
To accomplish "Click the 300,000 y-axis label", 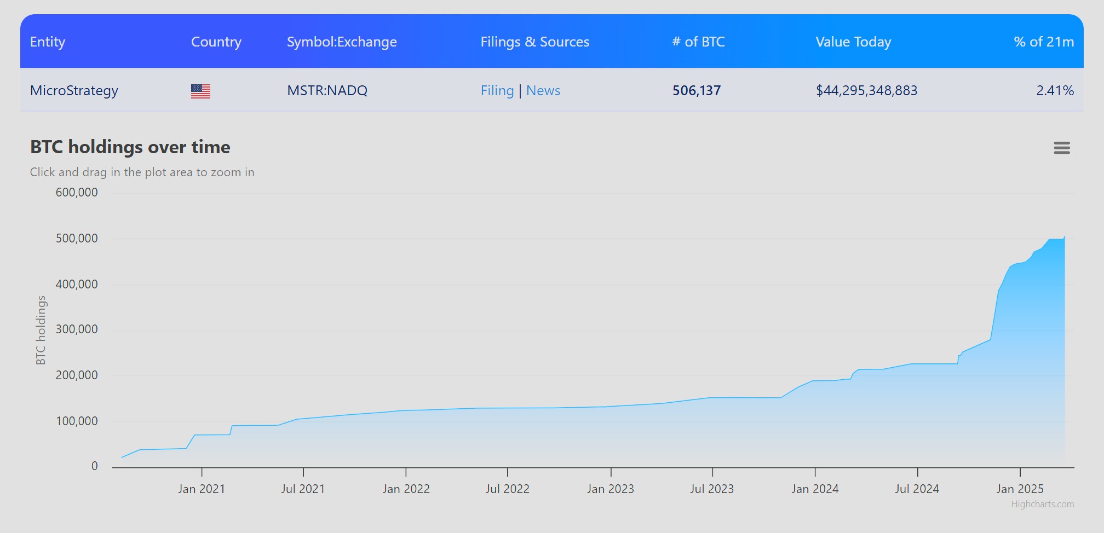I will click(x=77, y=329).
